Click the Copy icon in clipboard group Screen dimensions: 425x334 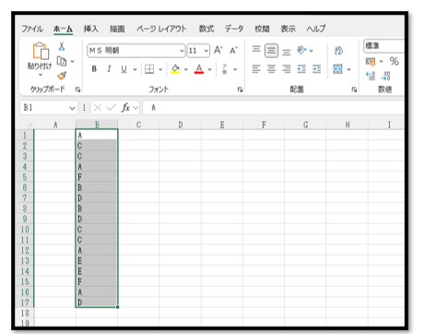pos(62,61)
